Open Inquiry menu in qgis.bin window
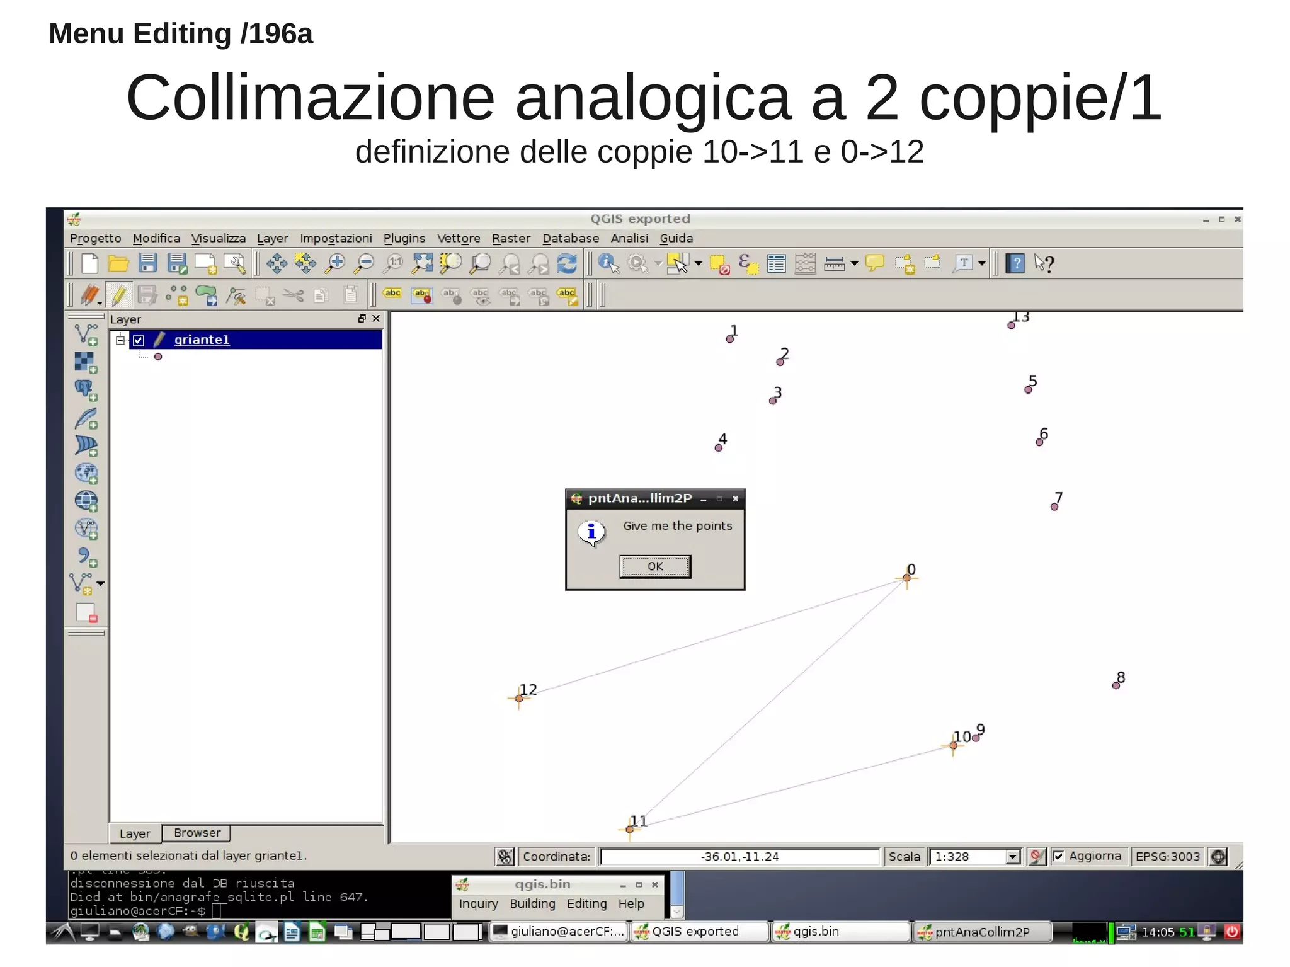 pos(478,903)
